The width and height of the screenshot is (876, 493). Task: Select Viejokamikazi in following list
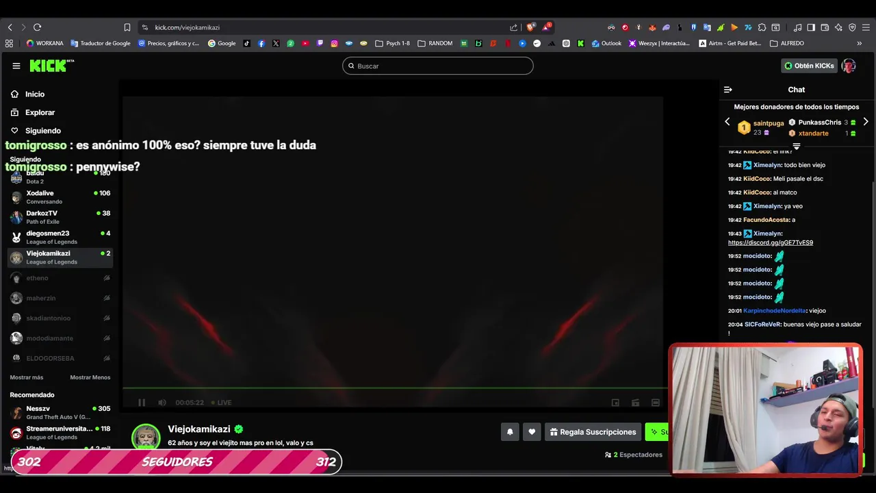click(x=60, y=257)
